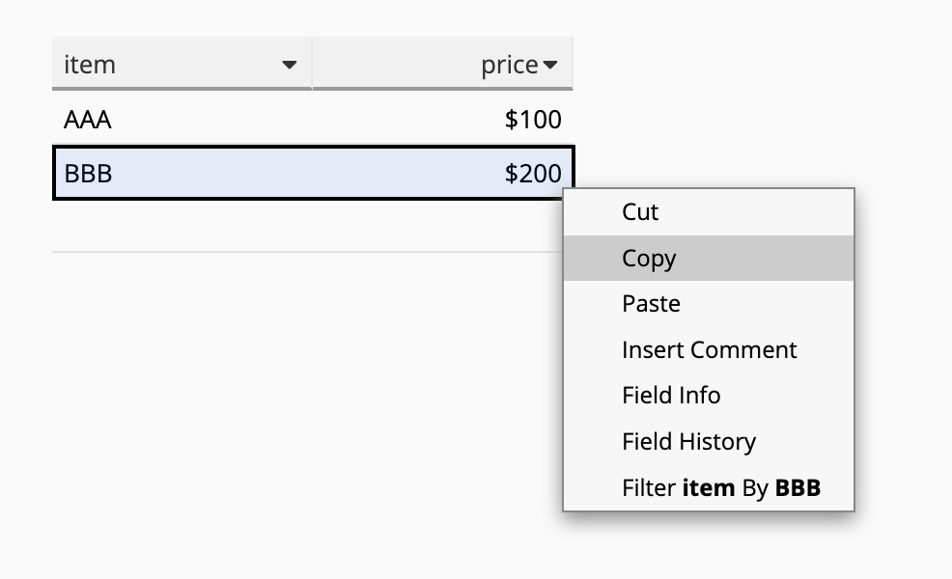Select the AAA cell

pos(182,119)
